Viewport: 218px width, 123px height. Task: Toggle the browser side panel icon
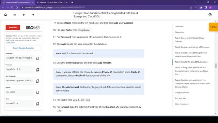pyautogui.click(x=206, y=8)
